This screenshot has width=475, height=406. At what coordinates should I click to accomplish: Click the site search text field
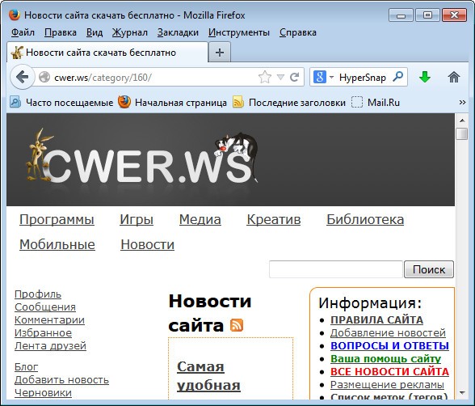(336, 269)
